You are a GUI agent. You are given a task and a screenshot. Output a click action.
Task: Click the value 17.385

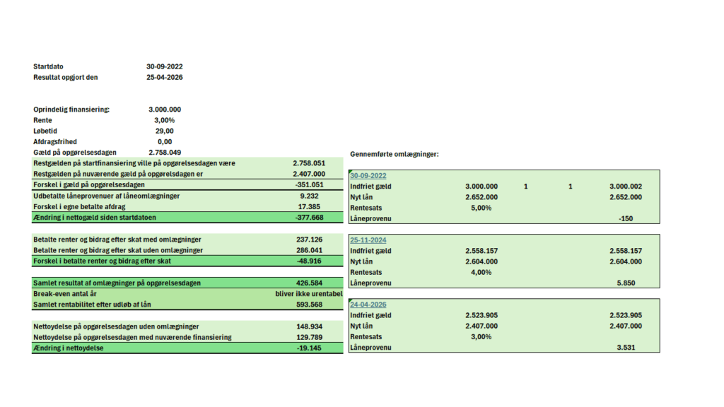309,207
